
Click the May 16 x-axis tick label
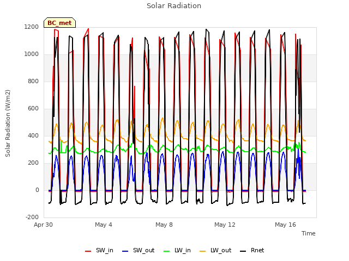click(285, 225)
